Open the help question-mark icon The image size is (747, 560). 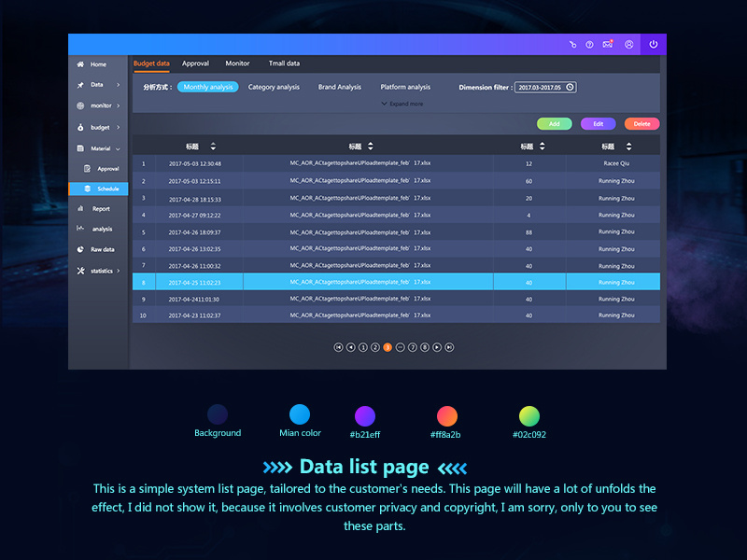(588, 44)
